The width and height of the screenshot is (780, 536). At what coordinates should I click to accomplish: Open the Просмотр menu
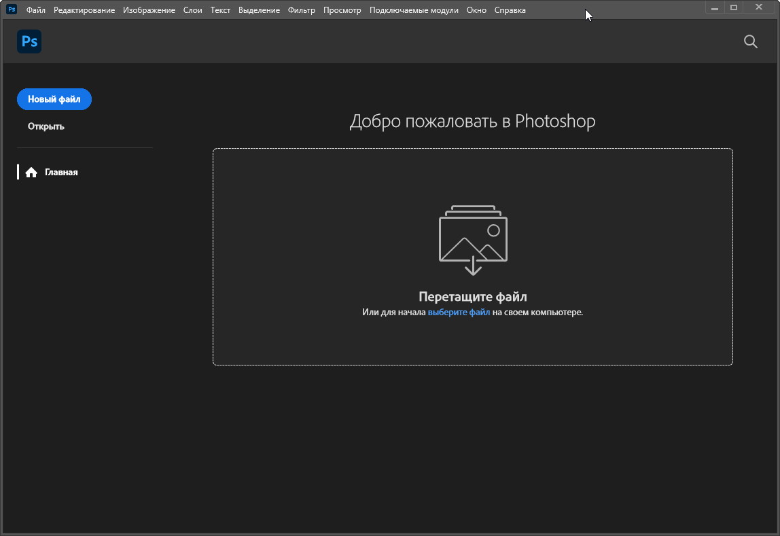click(x=342, y=10)
